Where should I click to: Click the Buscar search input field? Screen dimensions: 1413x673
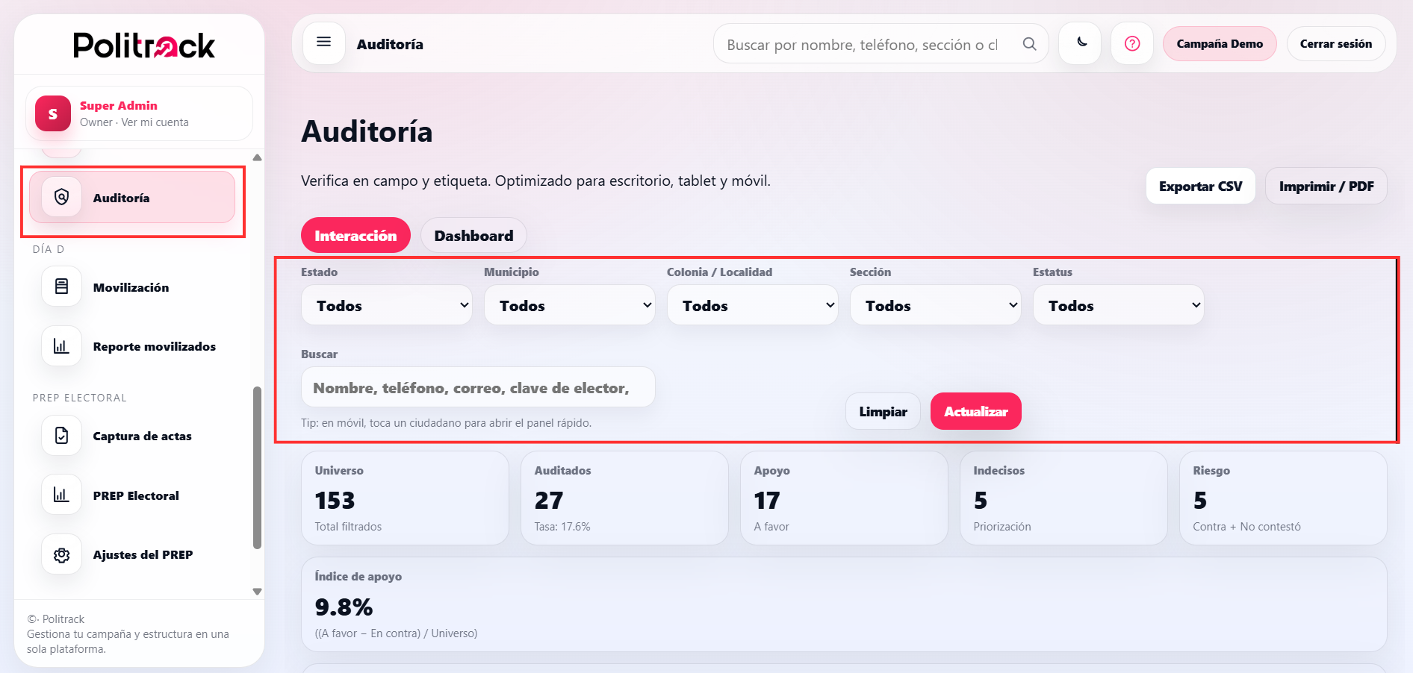pos(478,387)
